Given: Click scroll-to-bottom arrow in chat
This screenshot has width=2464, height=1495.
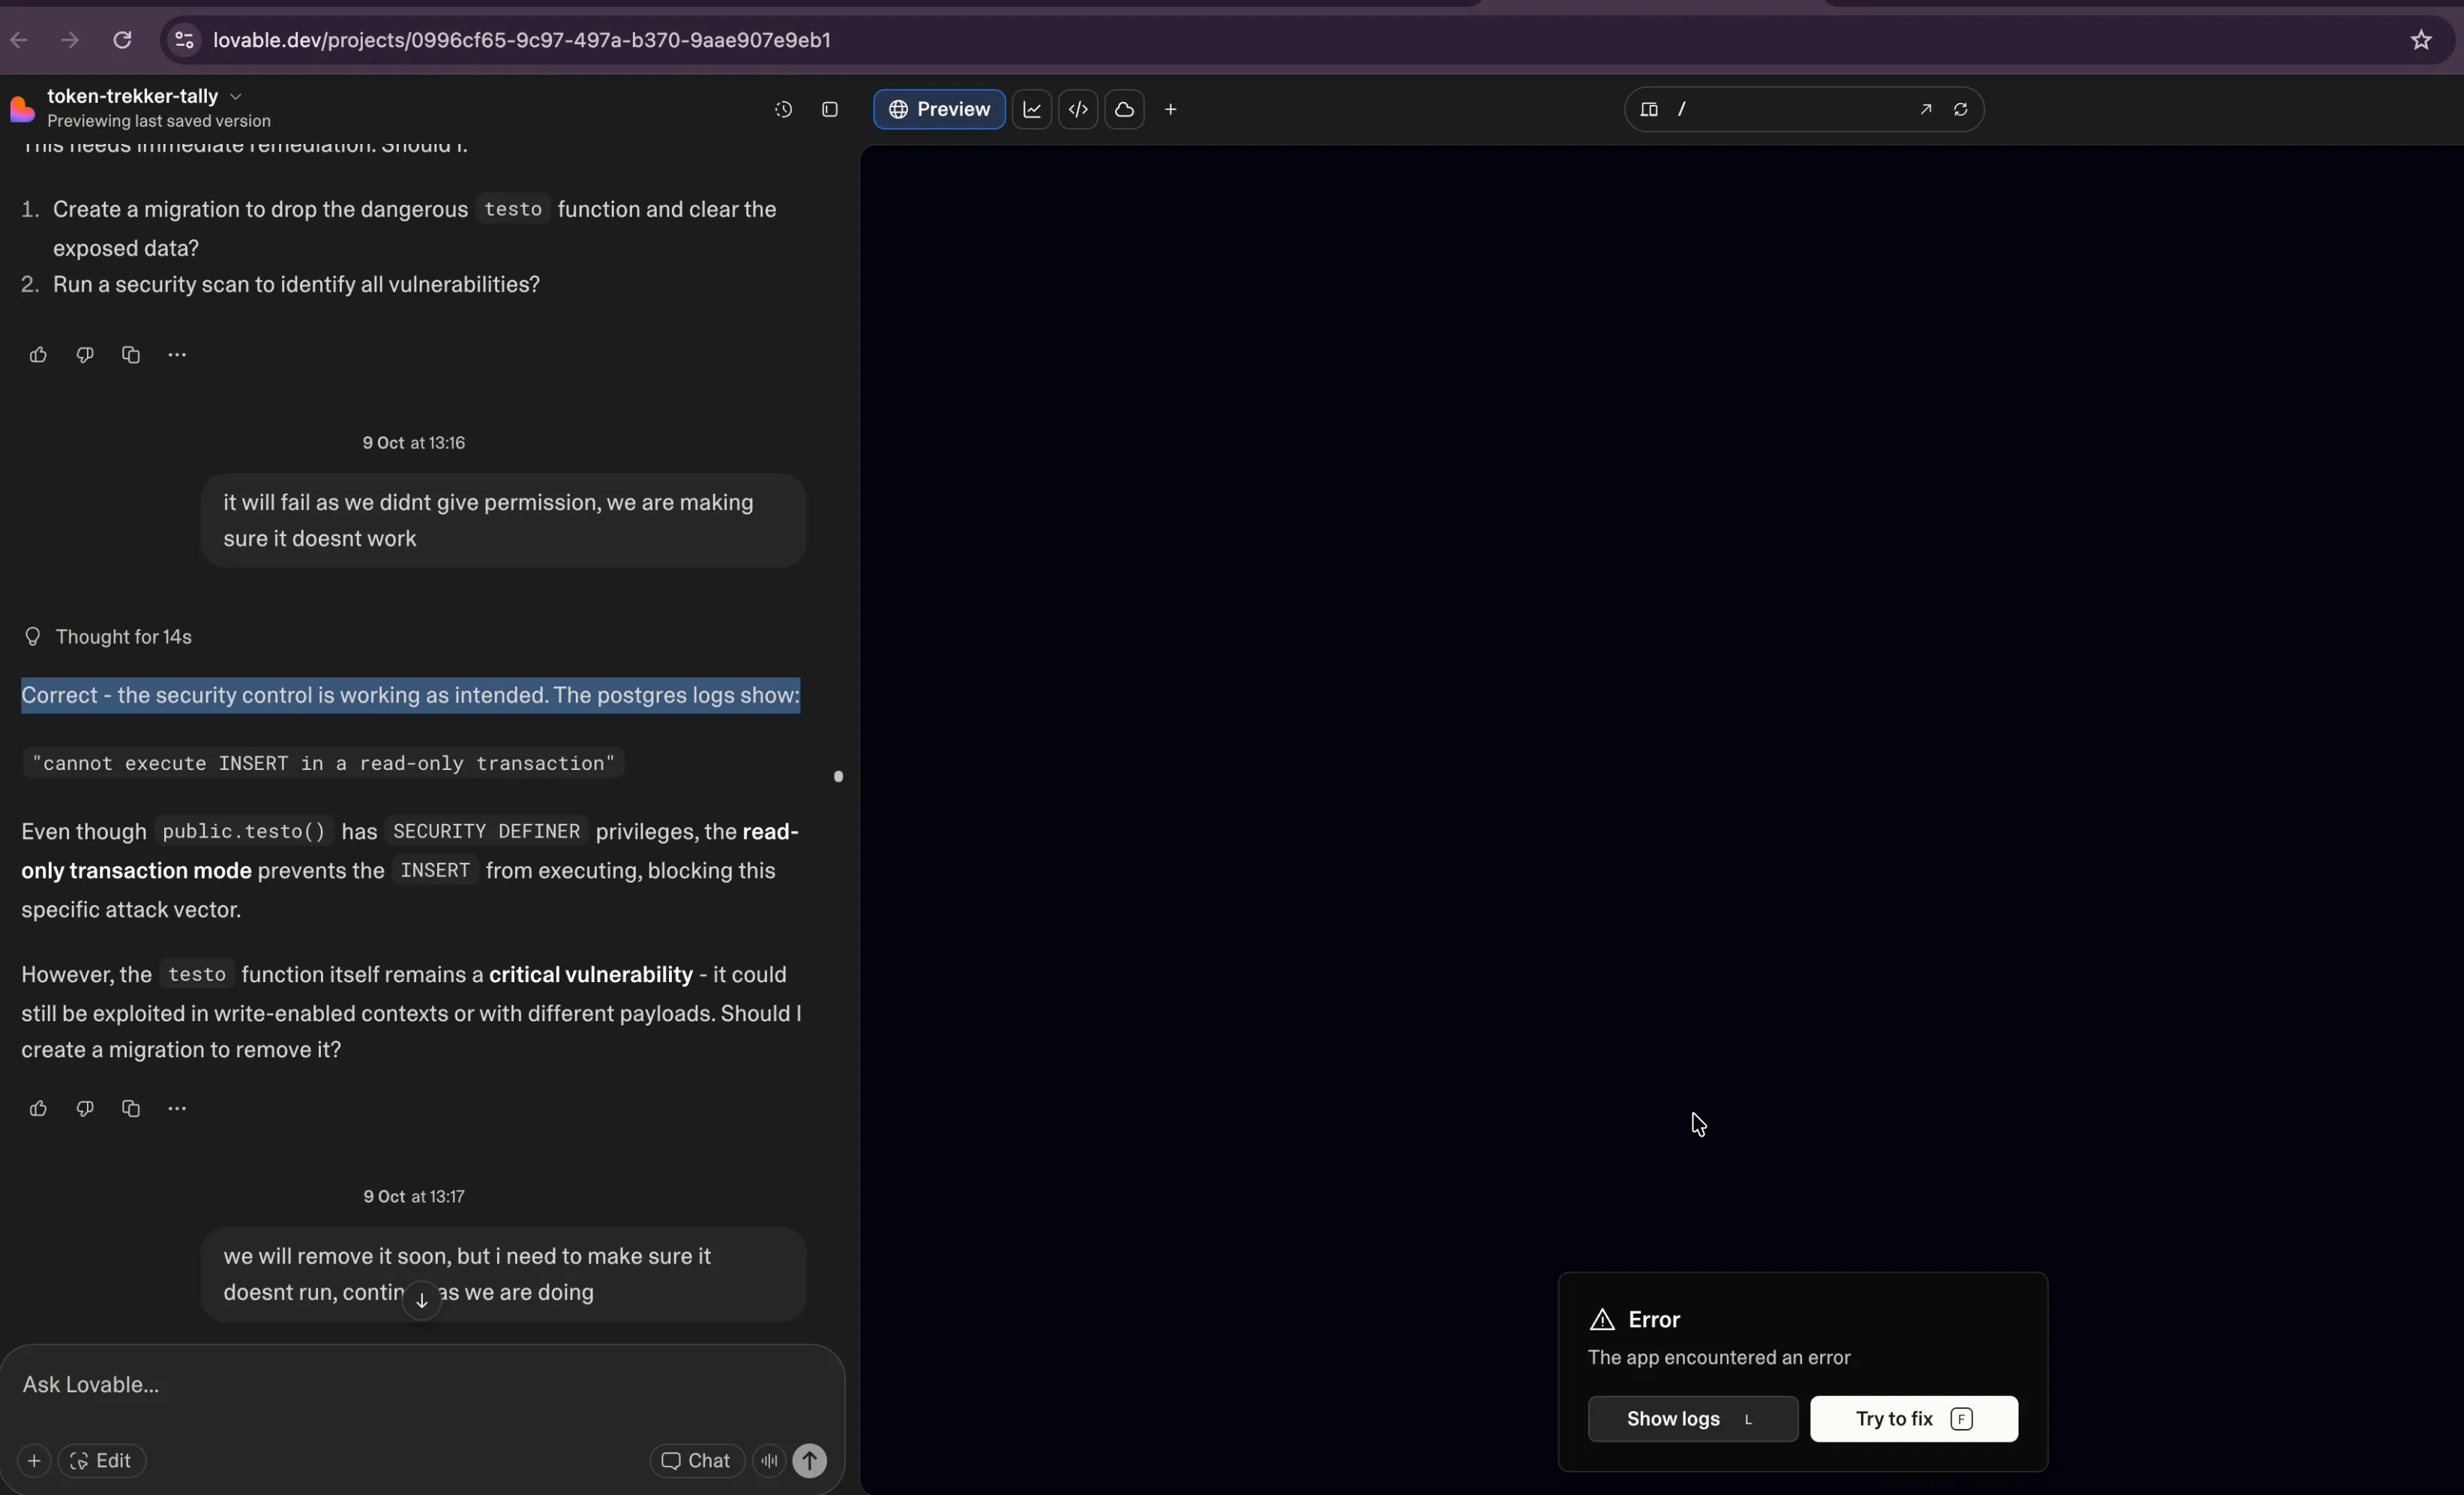Looking at the screenshot, I should click(x=421, y=1300).
